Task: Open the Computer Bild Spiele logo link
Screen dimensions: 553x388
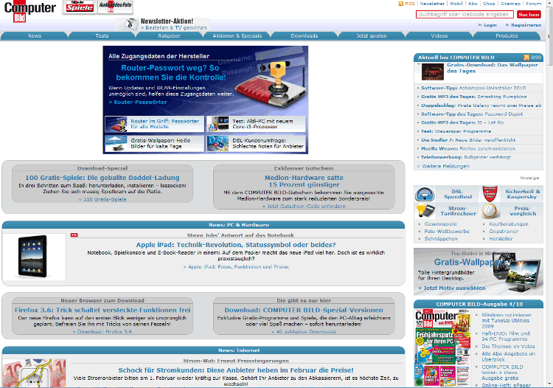Action: click(80, 7)
